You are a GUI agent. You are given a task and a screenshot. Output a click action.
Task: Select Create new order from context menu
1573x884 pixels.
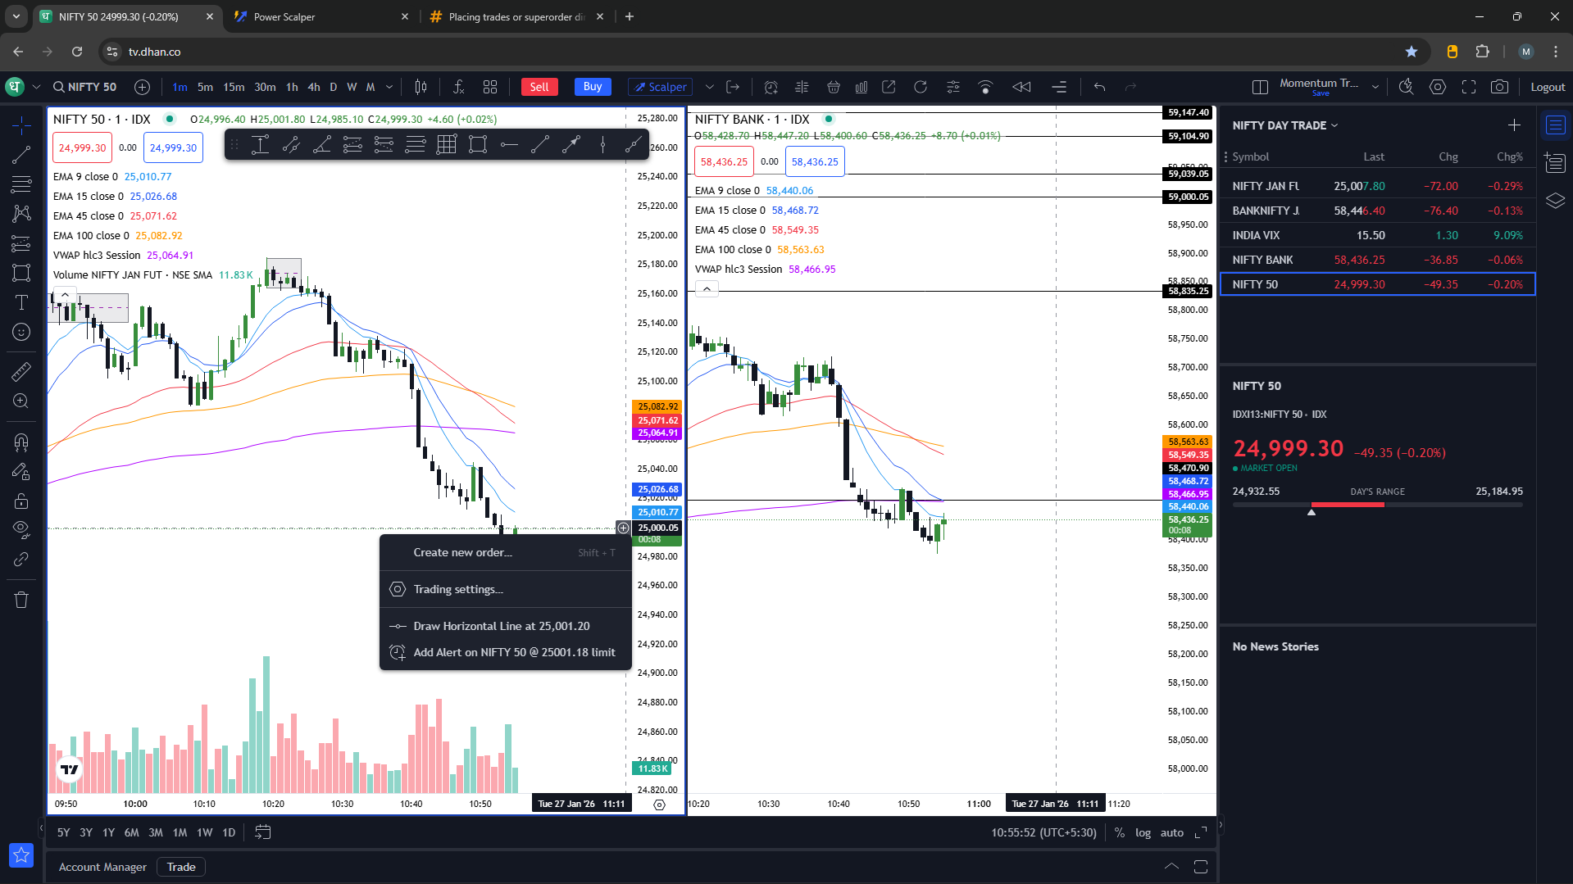[x=462, y=553]
